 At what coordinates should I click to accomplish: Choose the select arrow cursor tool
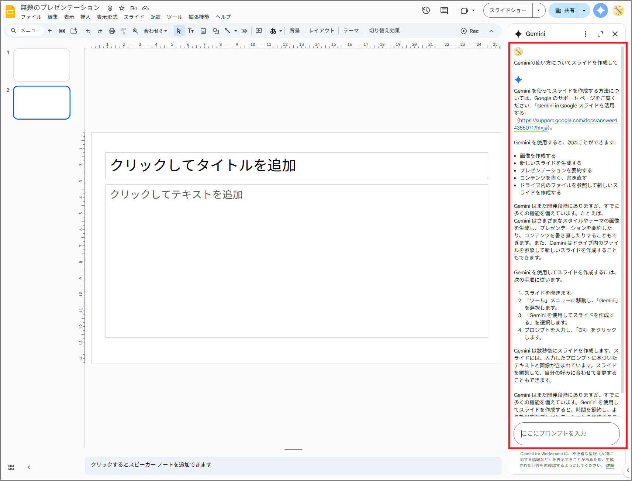(179, 31)
